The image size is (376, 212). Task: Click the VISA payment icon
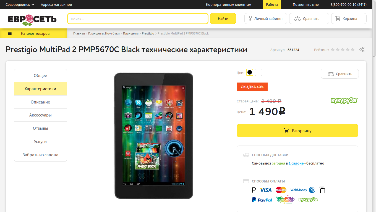(266, 190)
